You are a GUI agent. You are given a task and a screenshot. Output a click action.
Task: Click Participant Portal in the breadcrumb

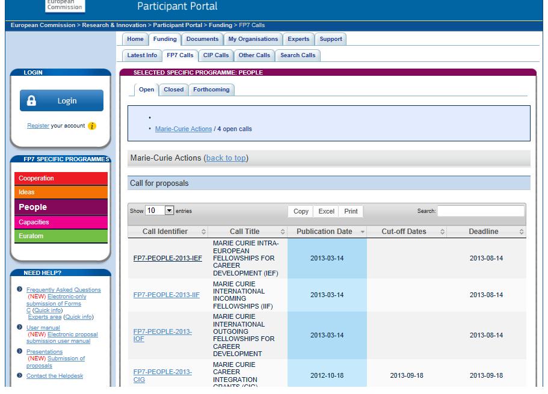(x=177, y=25)
